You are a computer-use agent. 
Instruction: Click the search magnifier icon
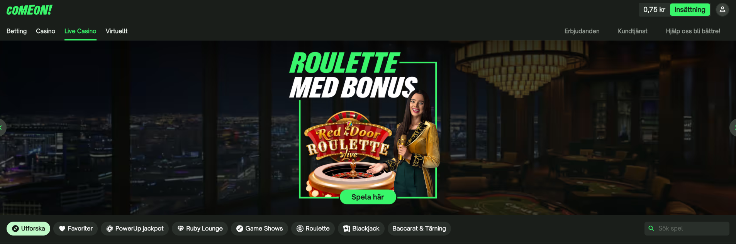coord(651,229)
